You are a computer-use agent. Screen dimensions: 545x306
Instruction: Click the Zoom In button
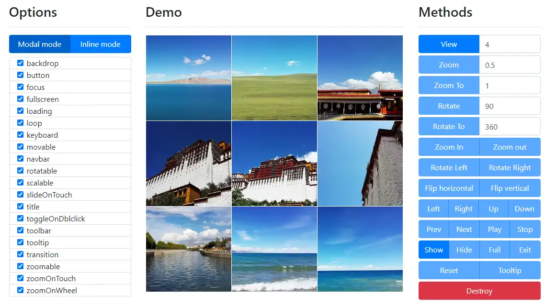(x=449, y=147)
